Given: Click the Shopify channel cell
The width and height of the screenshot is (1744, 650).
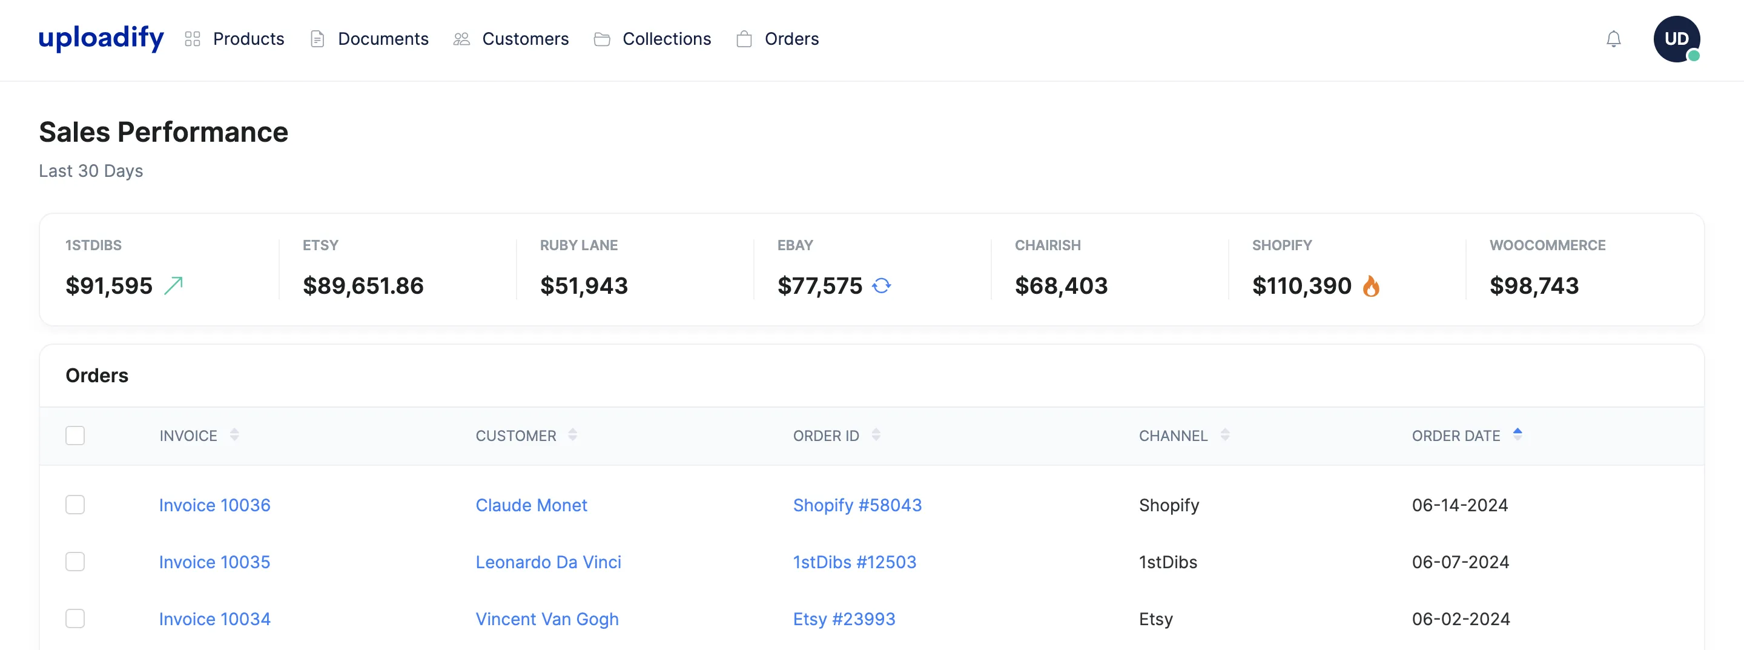Looking at the screenshot, I should [x=1169, y=505].
